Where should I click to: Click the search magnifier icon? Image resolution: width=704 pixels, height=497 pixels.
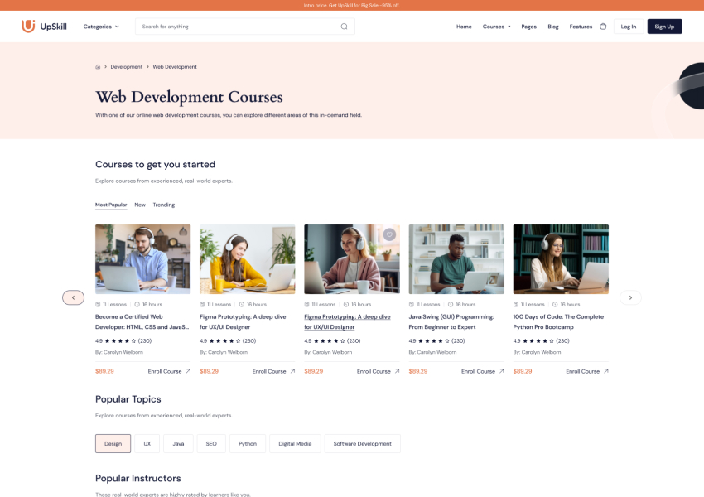(344, 27)
